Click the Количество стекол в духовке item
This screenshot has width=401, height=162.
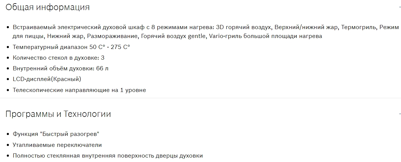(58, 58)
